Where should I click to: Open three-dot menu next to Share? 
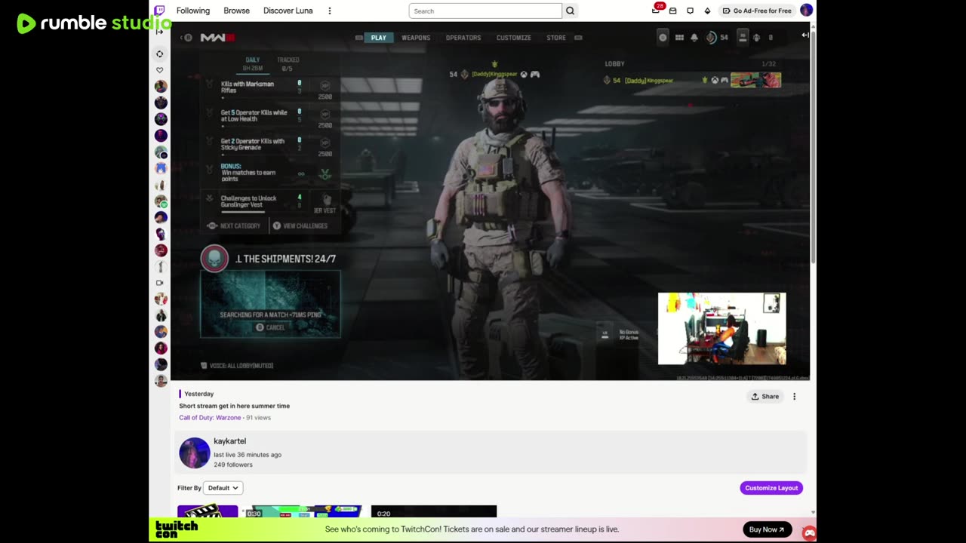pyautogui.click(x=794, y=397)
